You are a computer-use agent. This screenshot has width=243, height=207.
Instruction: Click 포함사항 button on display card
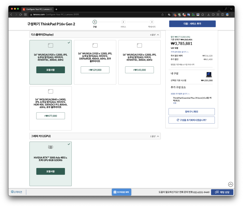[x=51, y=70]
